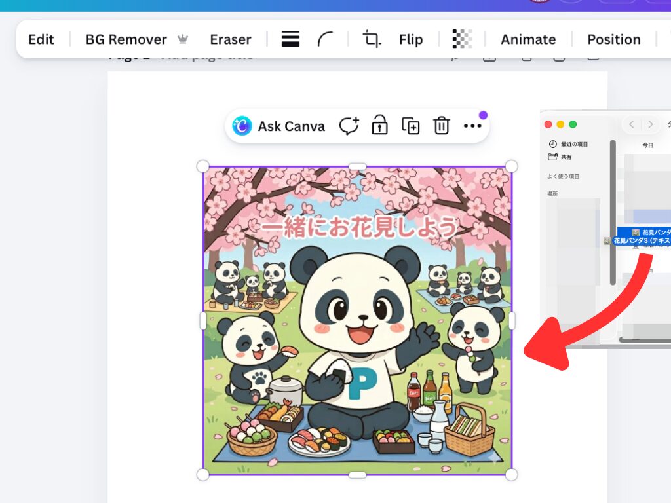The image size is (671, 503).
Task: Click the Animate button
Action: tap(528, 39)
